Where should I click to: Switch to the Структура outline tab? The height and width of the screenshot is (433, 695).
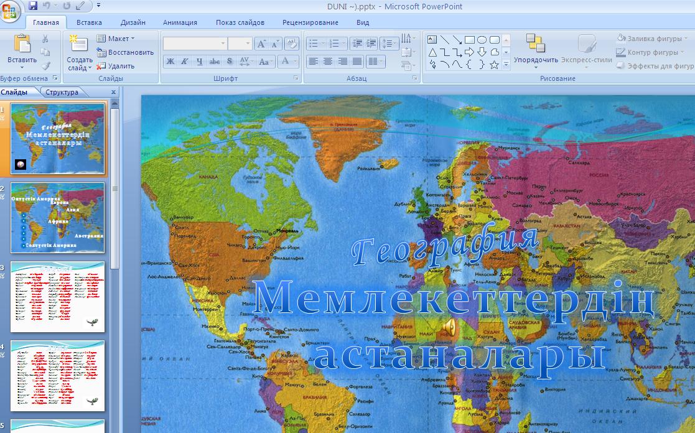(62, 92)
